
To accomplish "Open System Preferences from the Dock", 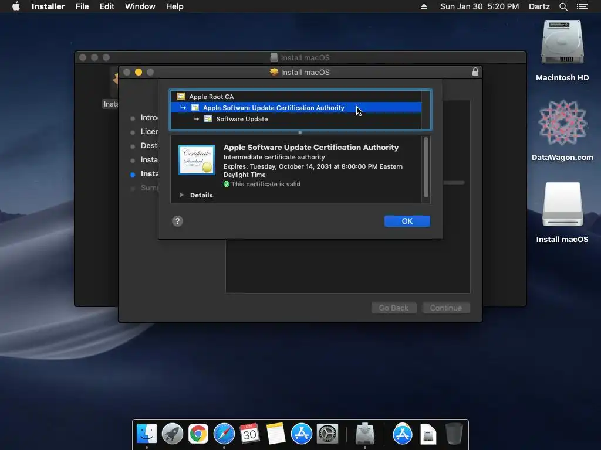I will (327, 434).
